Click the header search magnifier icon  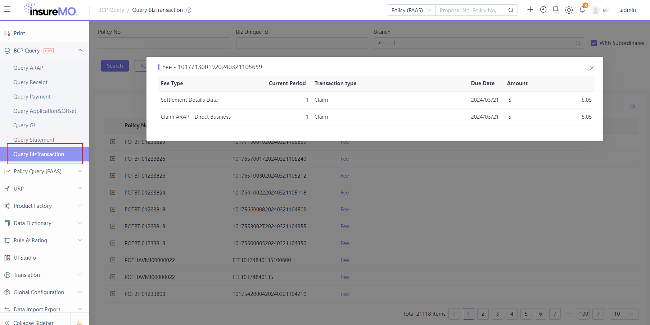[x=511, y=10]
